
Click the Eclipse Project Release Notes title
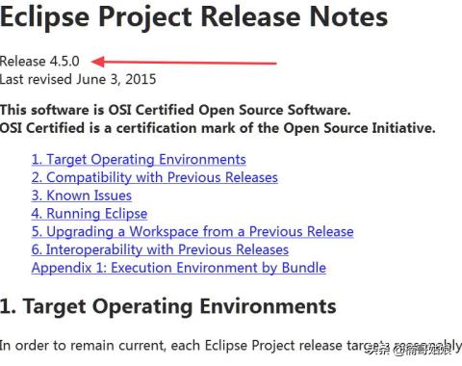193,16
